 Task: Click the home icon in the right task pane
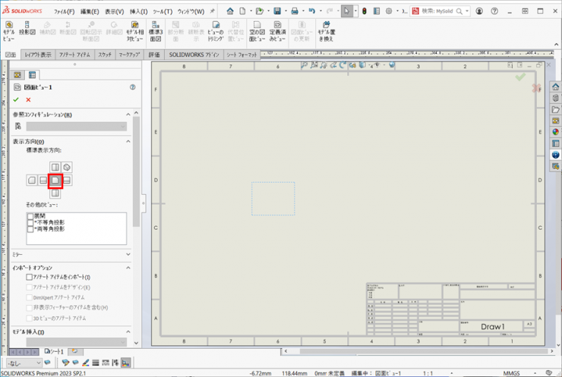tap(555, 87)
